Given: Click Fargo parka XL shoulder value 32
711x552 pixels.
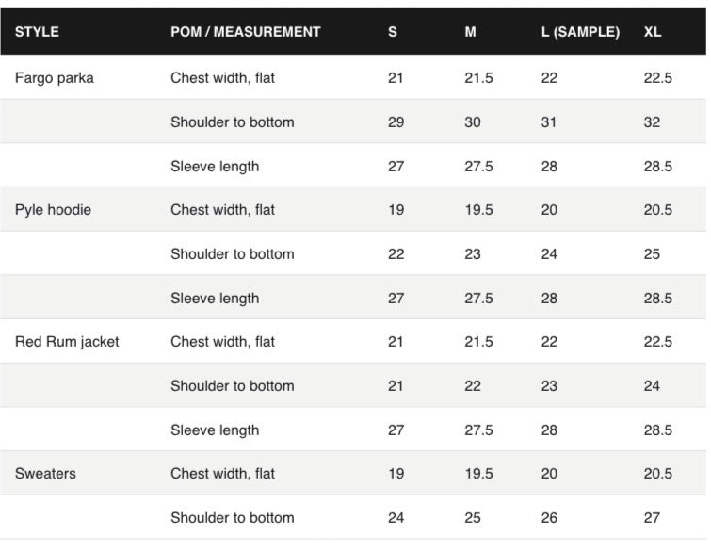Looking at the screenshot, I should pos(652,122).
